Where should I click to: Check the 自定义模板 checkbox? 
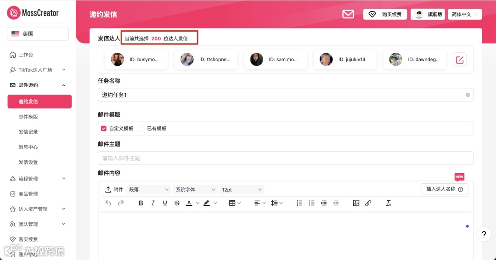tap(103, 129)
